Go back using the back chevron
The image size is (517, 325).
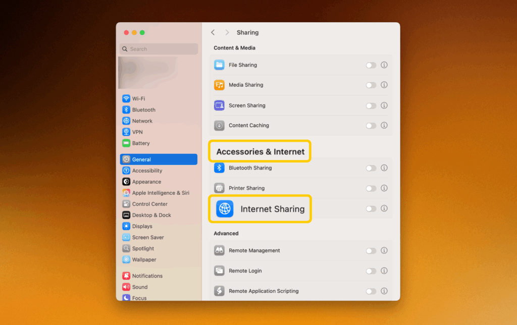(x=213, y=32)
